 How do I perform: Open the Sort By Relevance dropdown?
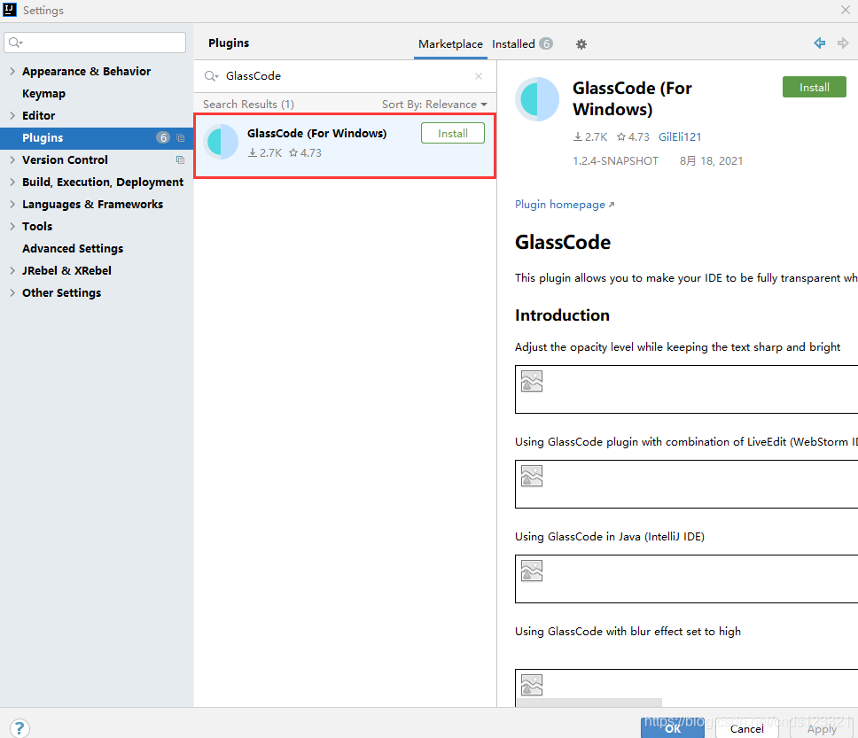click(x=436, y=104)
